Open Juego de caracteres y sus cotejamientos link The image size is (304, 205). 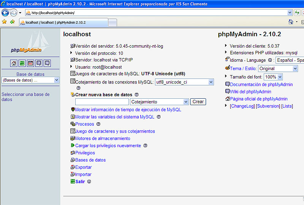pos(115,131)
